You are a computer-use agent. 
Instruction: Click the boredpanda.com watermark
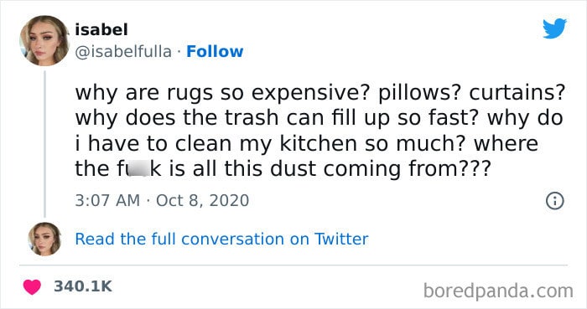[498, 291]
